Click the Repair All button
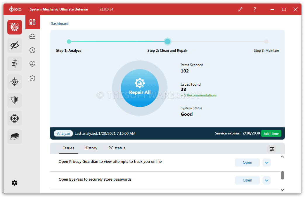Screen dimensions: 305x197 click(x=140, y=88)
